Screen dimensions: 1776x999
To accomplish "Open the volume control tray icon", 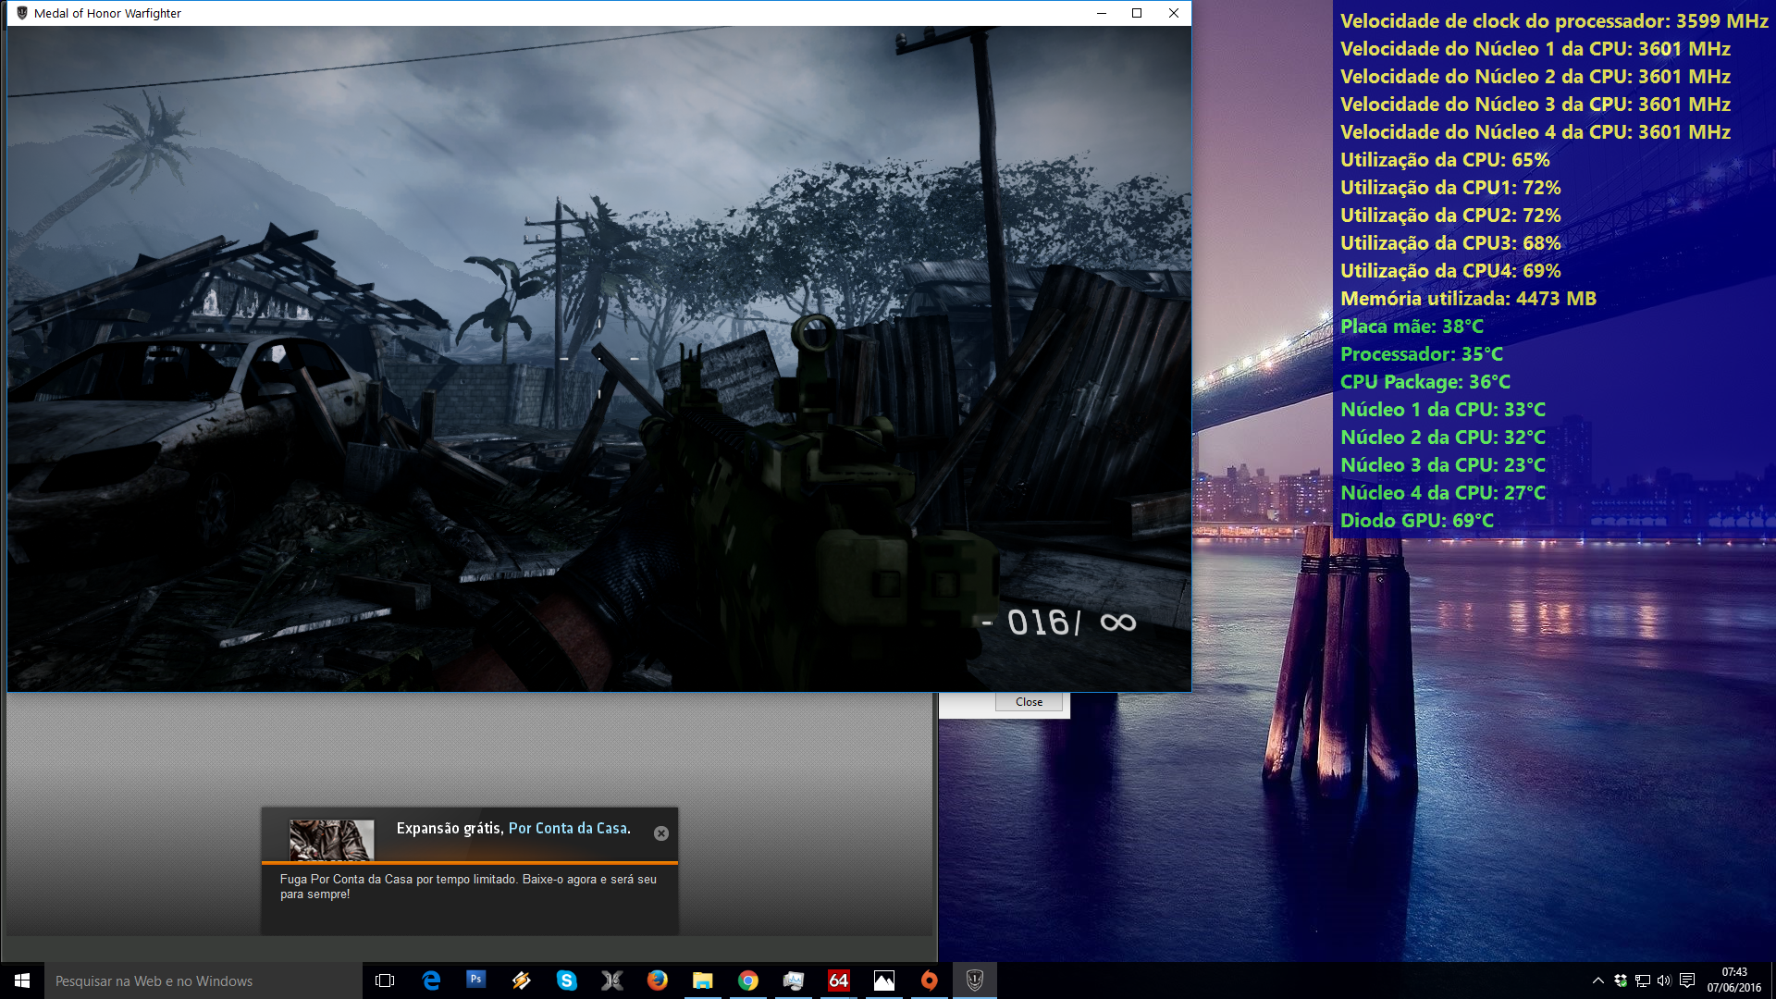I will click(1664, 980).
